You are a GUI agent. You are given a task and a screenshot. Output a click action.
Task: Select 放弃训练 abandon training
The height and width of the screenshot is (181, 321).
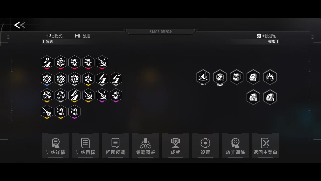pos(235,146)
